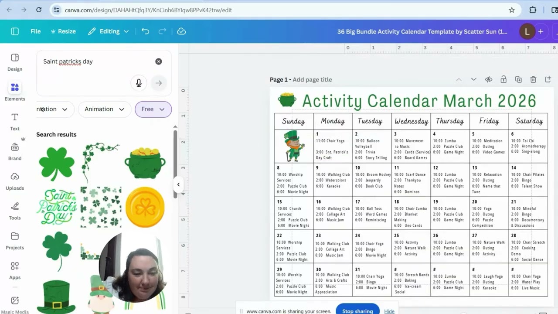
Task: Open the File menu
Action: (35, 31)
